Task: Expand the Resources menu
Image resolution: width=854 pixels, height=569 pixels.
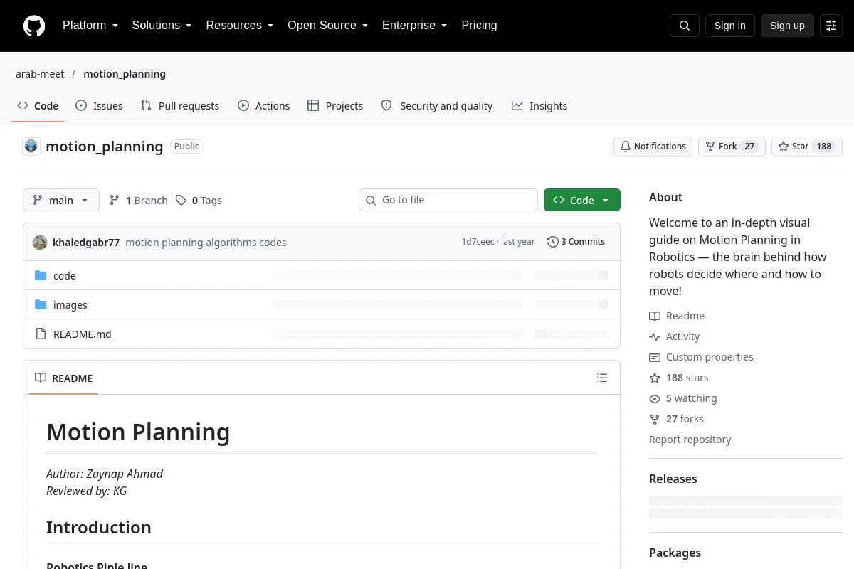Action: pos(240,26)
